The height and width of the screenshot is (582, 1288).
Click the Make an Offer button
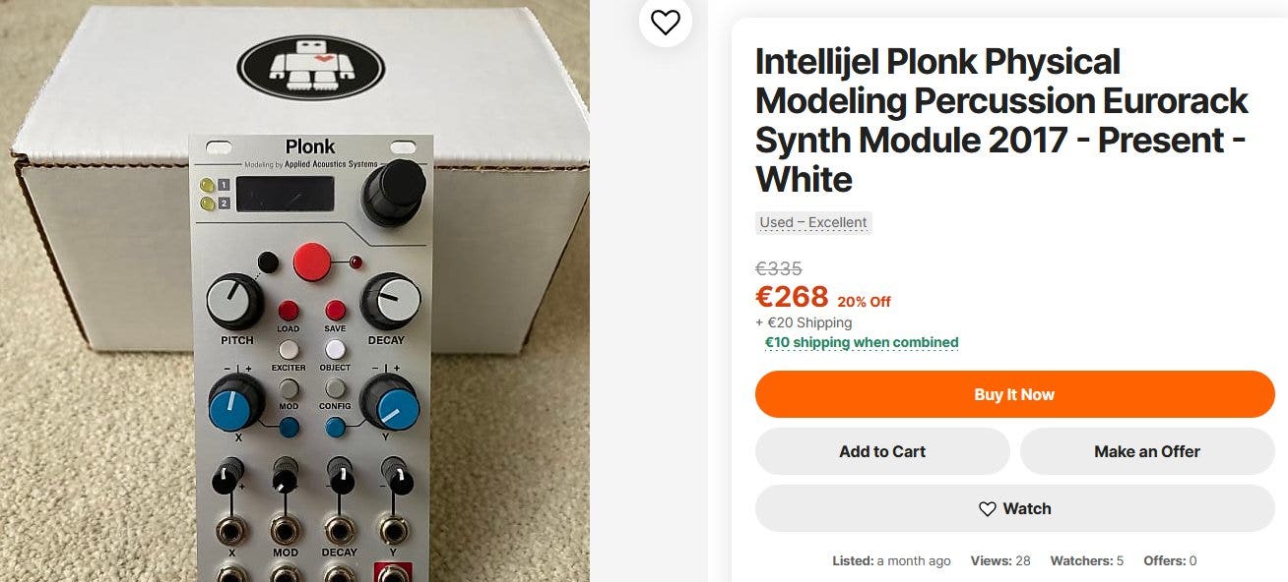coord(1146,452)
